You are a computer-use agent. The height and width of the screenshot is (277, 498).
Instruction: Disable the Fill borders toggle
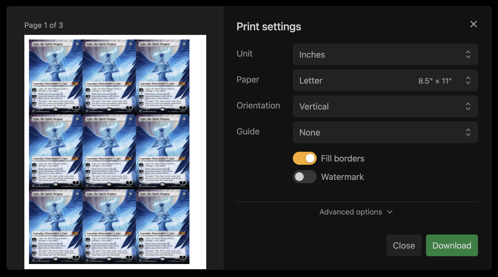pos(304,158)
